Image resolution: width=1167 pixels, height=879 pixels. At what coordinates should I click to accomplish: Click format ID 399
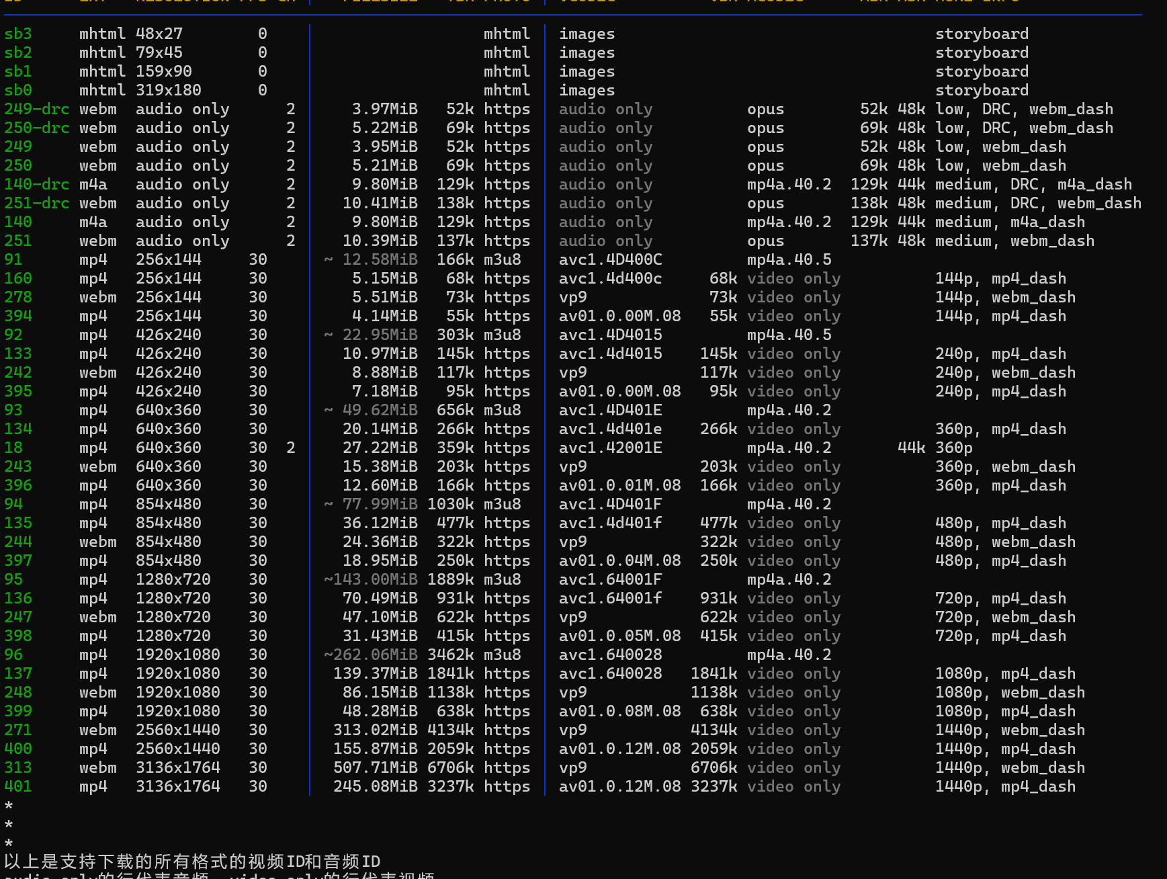pyautogui.click(x=18, y=711)
